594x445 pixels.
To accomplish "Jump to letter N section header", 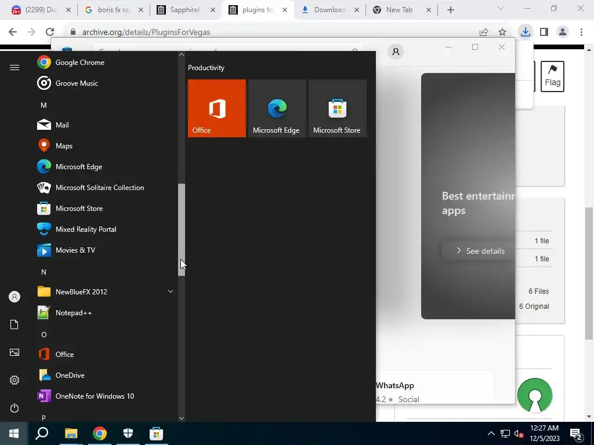I will [44, 272].
